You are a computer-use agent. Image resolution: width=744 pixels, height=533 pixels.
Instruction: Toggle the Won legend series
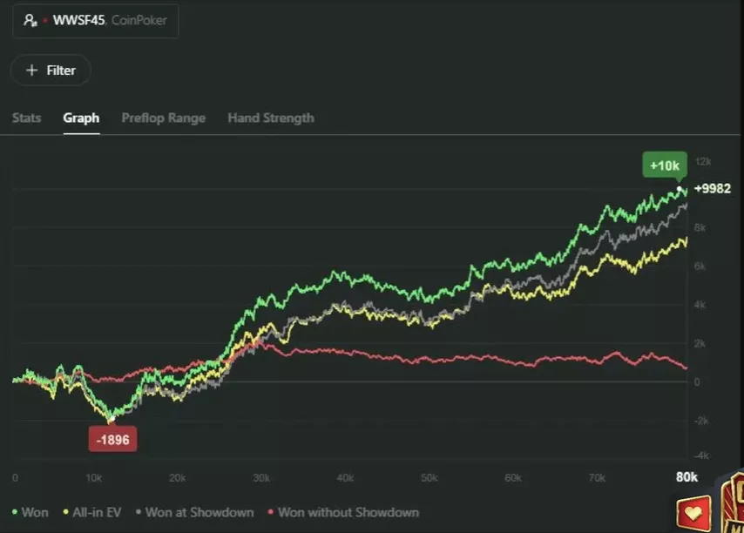30,513
